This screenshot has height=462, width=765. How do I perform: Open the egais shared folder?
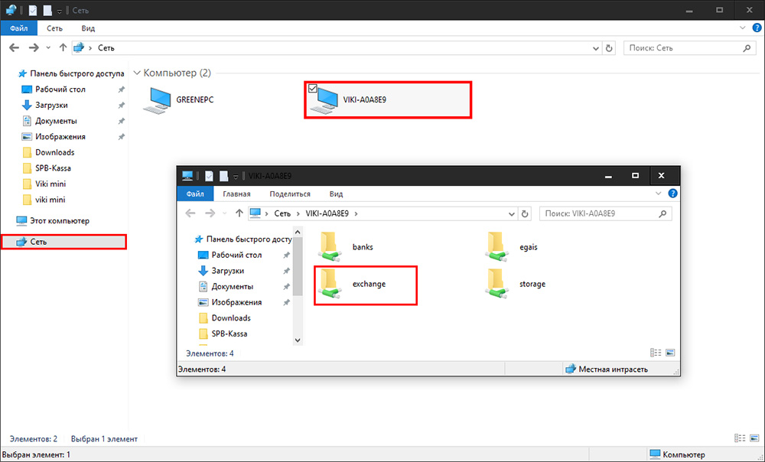tap(511, 247)
